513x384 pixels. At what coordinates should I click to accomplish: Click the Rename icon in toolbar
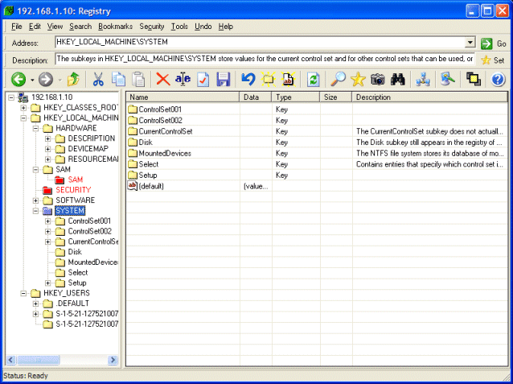(183, 79)
